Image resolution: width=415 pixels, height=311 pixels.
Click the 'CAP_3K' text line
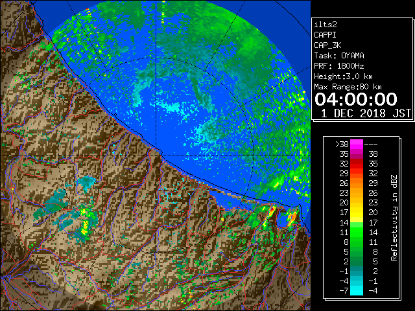pyautogui.click(x=327, y=45)
